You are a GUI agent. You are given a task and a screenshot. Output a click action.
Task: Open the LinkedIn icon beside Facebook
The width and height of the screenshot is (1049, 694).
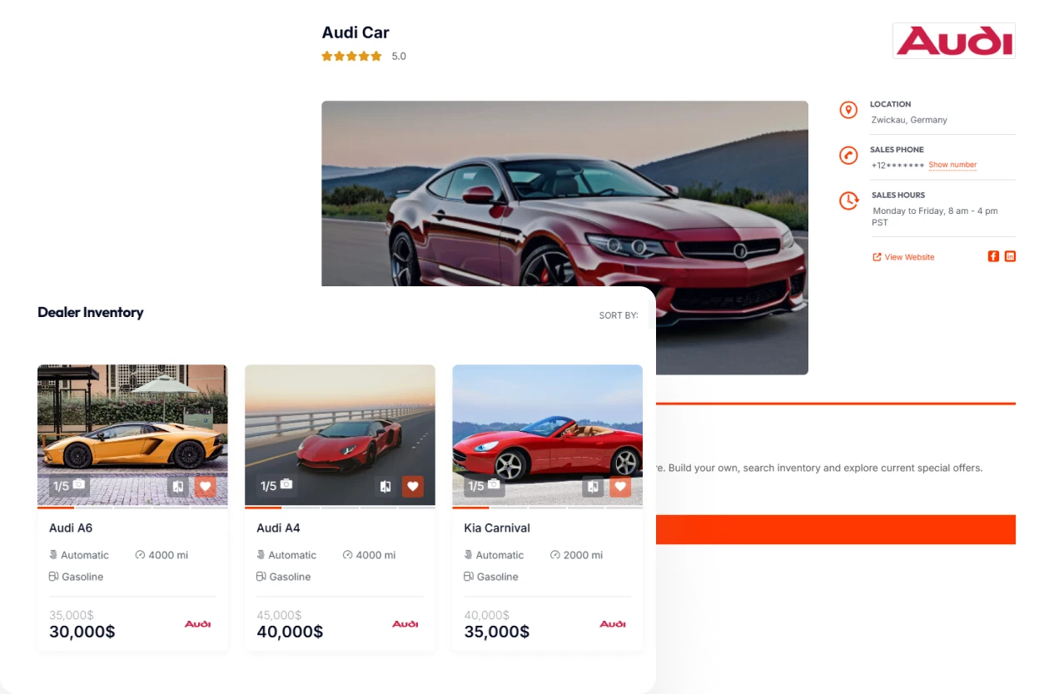[x=1010, y=256]
